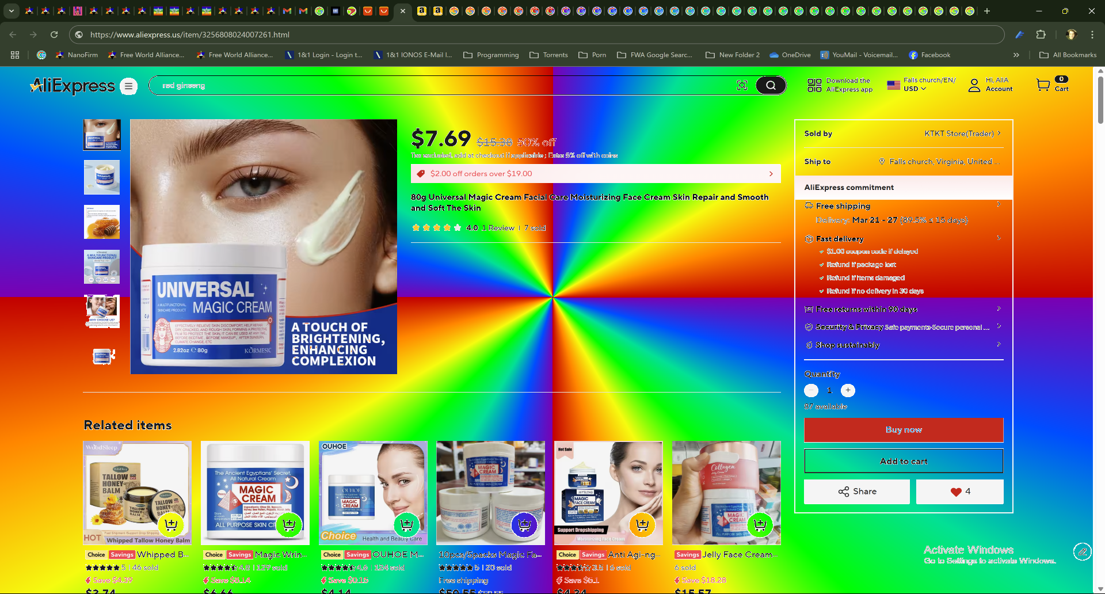Select the honey product thumbnail image
The width and height of the screenshot is (1105, 594).
[x=102, y=222]
